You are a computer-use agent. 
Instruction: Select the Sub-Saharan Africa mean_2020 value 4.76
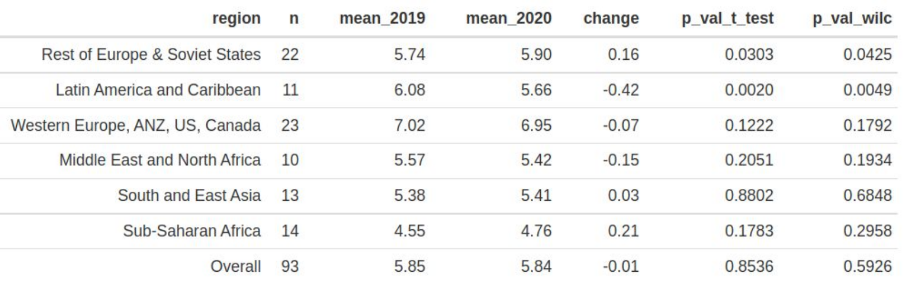(536, 230)
